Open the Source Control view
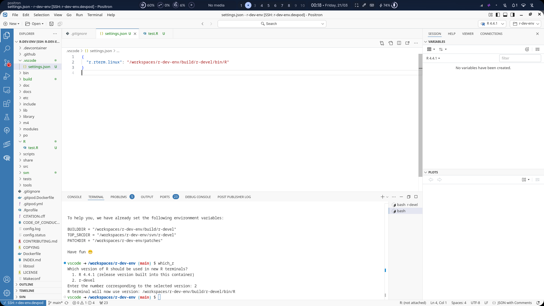The height and width of the screenshot is (306, 544). point(7,63)
